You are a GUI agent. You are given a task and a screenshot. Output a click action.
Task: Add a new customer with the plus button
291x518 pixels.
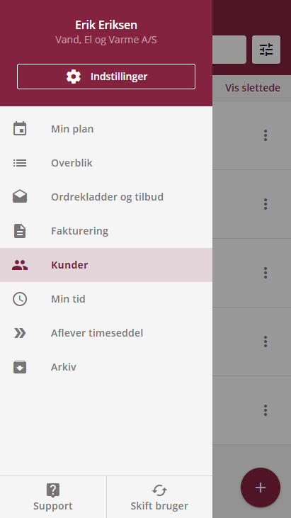pos(261,488)
